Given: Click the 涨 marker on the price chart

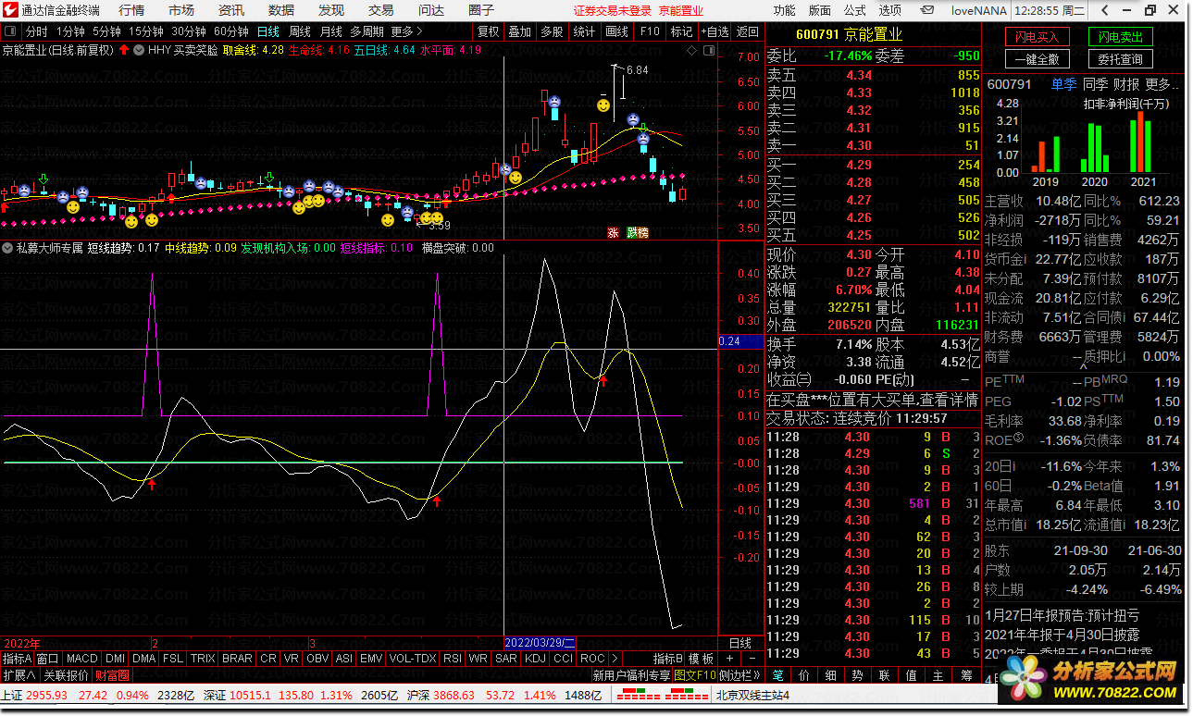Looking at the screenshot, I should tap(613, 232).
